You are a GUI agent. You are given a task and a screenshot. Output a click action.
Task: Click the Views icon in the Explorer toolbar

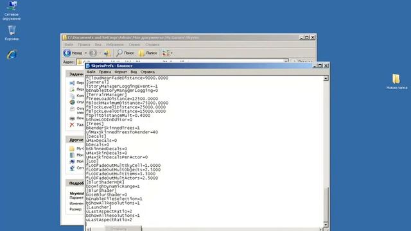[x=166, y=53]
